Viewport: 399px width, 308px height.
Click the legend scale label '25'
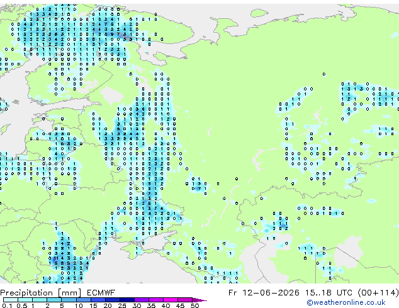click(x=122, y=305)
